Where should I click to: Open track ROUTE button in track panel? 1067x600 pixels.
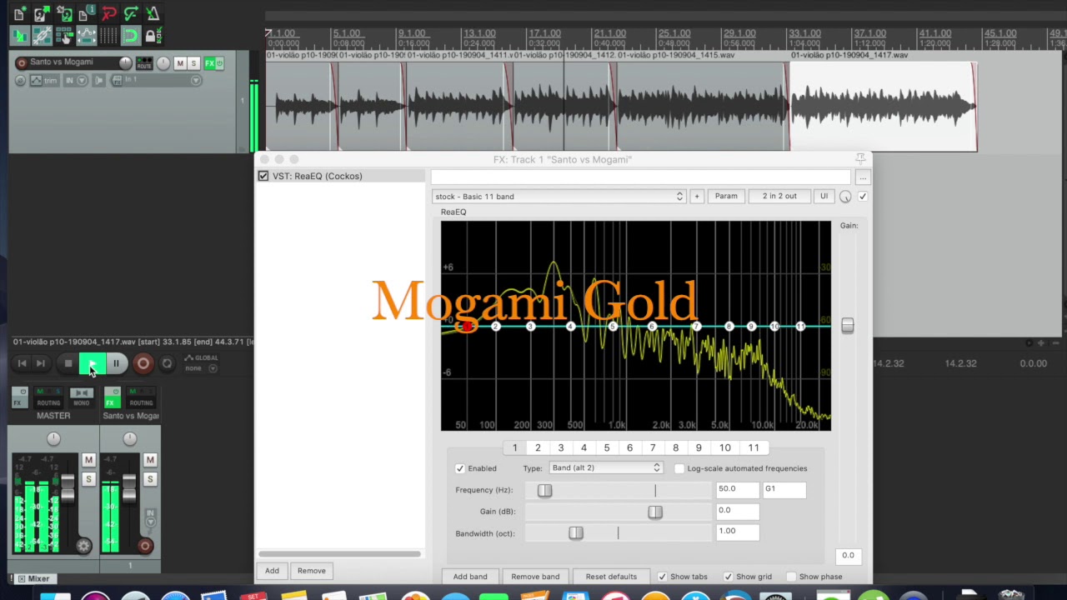click(144, 63)
